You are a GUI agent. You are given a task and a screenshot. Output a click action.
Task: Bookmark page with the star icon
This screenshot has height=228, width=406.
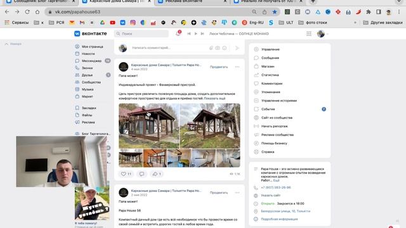coord(275,12)
